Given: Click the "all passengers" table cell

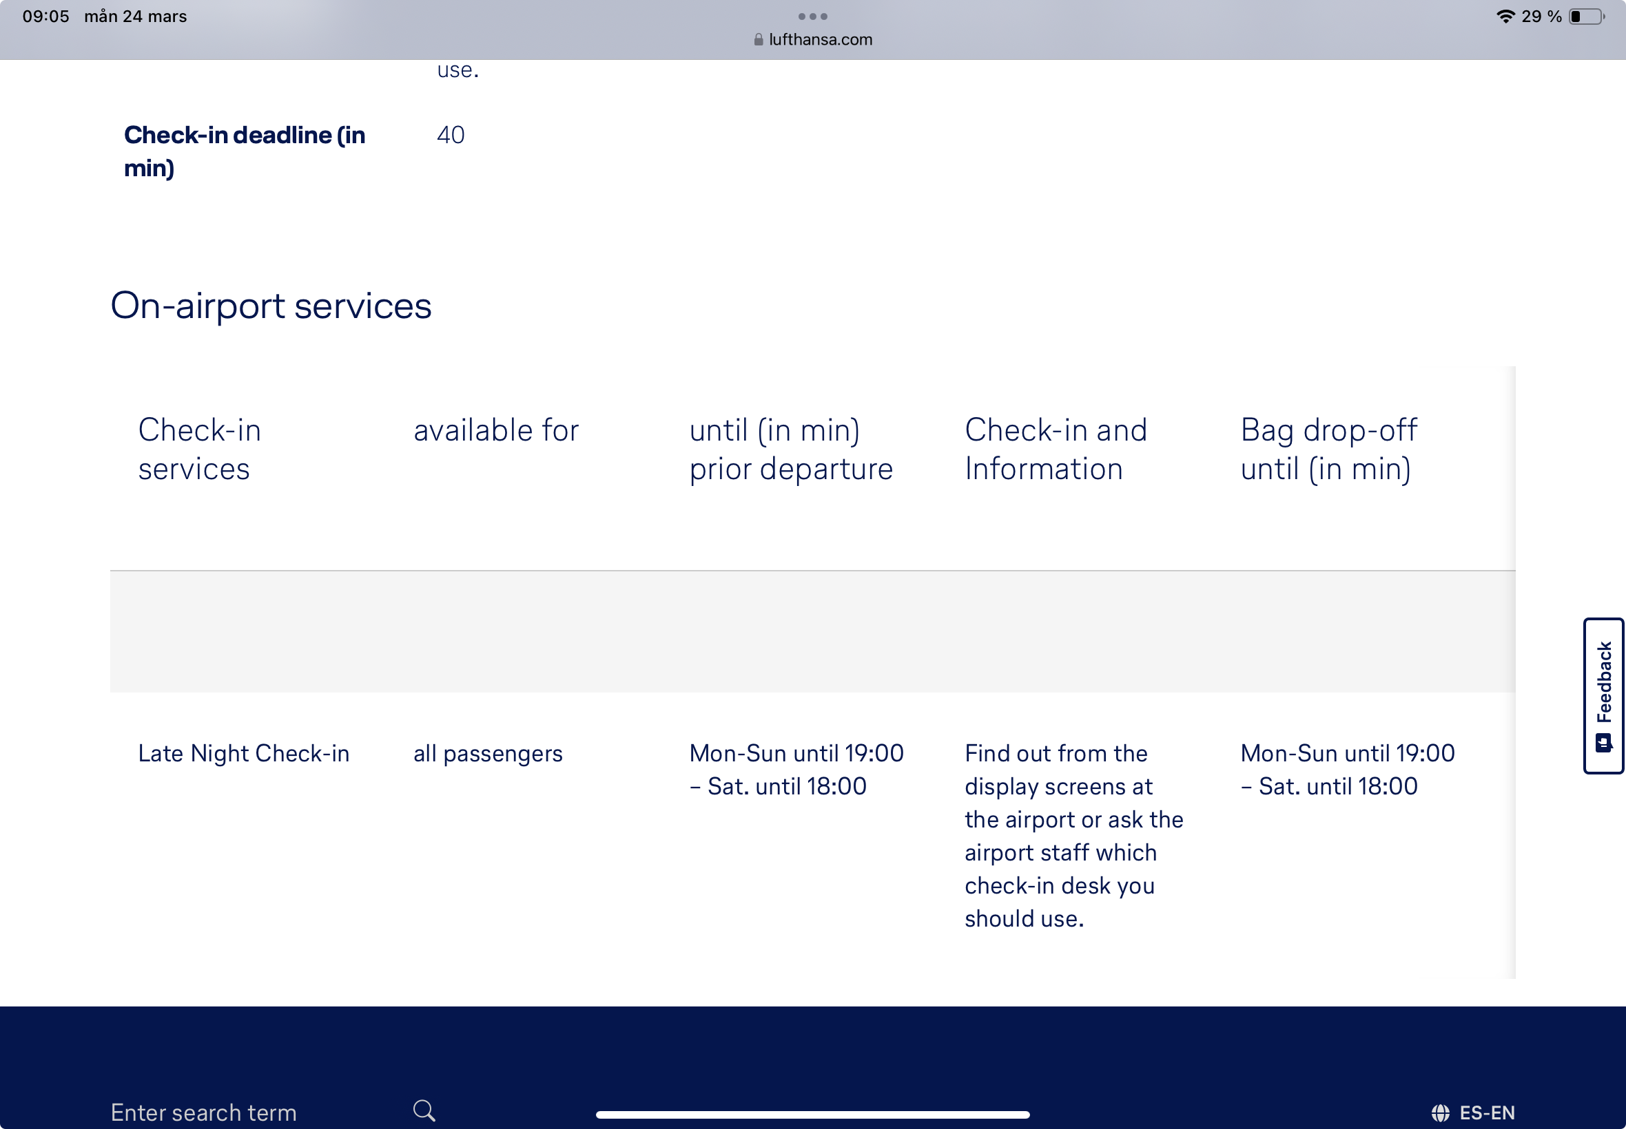Looking at the screenshot, I should click(x=488, y=753).
